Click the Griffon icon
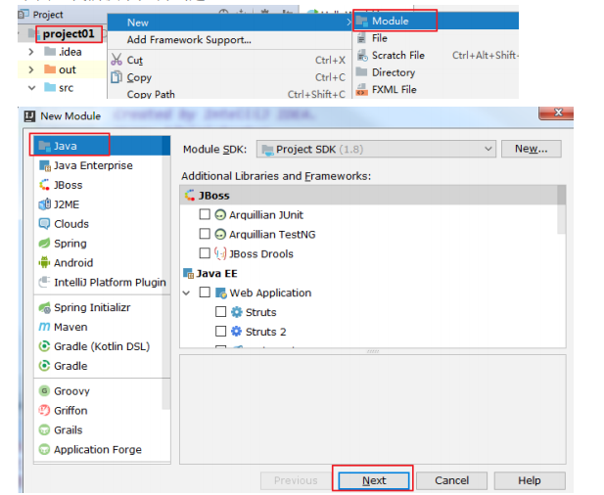Screen dimensions: 604x495 (45, 410)
